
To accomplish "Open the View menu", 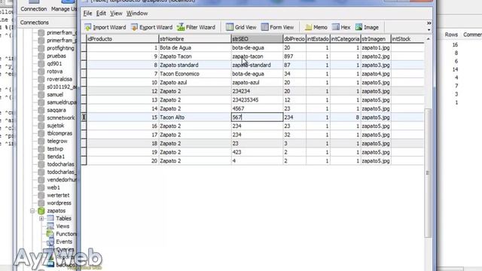I will [116, 14].
